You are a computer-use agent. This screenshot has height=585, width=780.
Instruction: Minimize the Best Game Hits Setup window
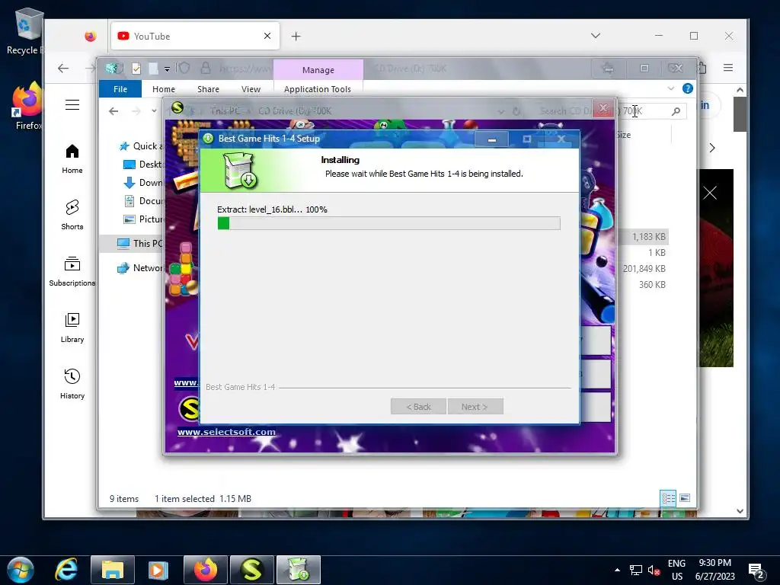coord(491,139)
